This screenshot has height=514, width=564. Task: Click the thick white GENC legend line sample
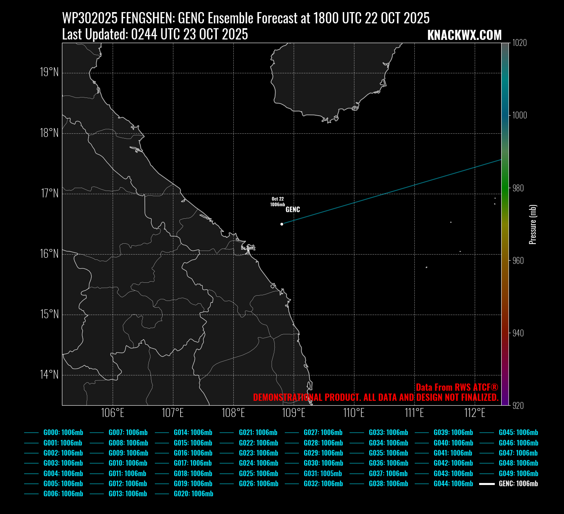(x=487, y=484)
